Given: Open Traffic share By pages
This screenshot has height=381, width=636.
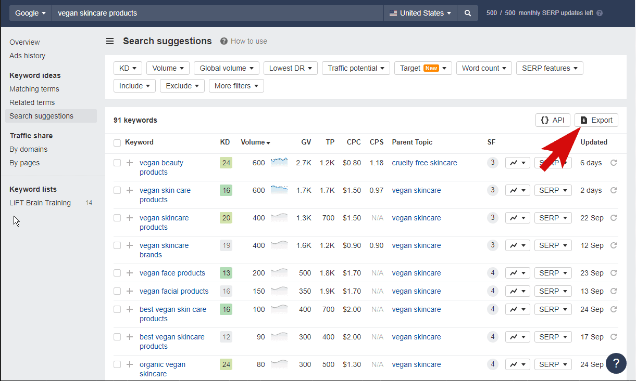Looking at the screenshot, I should (24, 163).
